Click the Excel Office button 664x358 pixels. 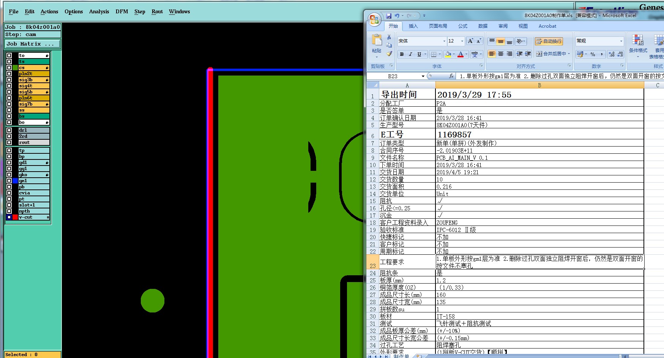click(374, 19)
